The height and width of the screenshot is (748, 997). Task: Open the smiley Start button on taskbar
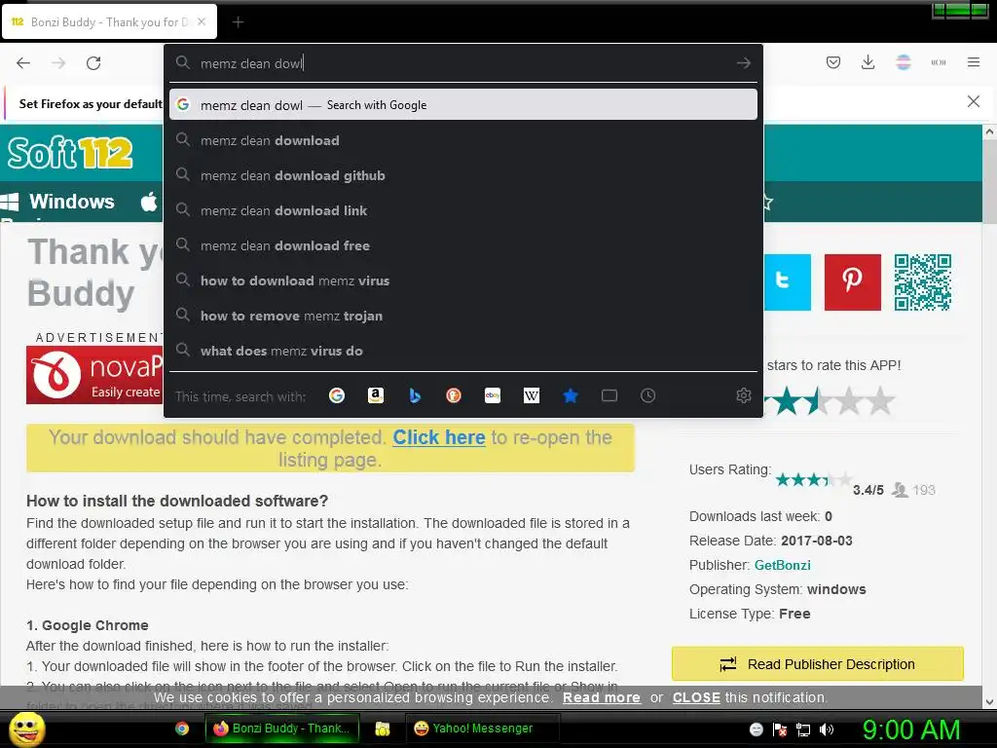point(26,729)
